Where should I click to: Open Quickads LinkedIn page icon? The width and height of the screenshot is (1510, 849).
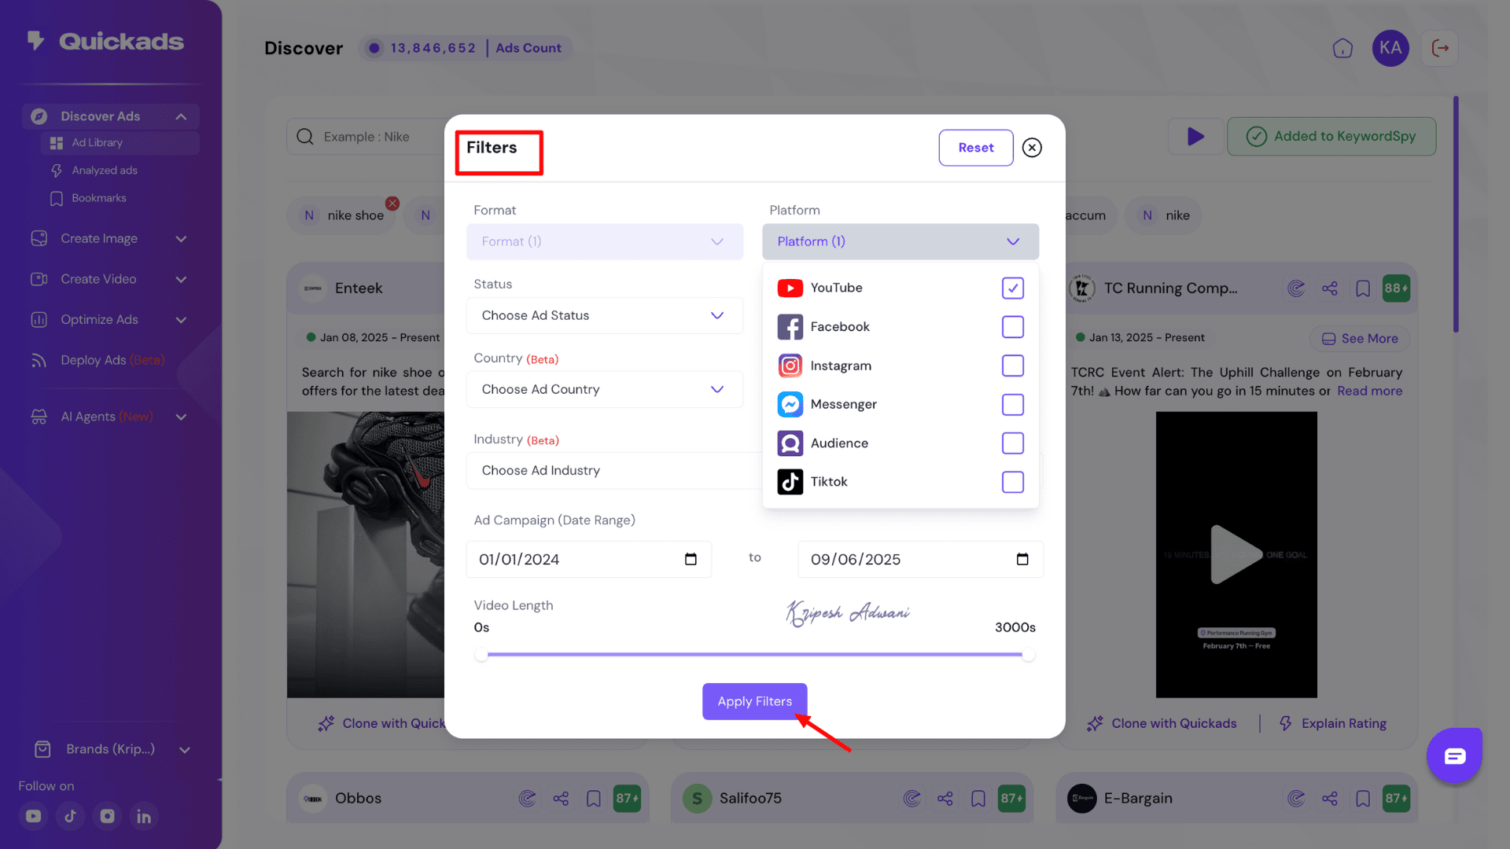coord(144,816)
